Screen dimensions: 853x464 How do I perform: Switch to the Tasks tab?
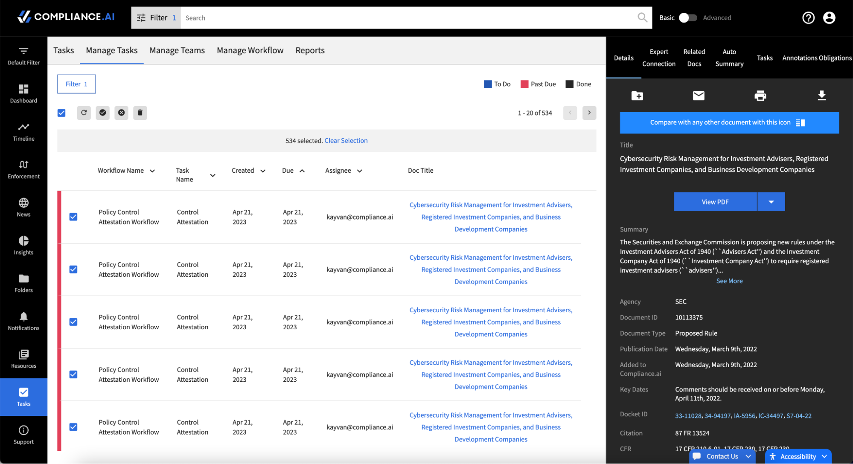[x=64, y=50]
